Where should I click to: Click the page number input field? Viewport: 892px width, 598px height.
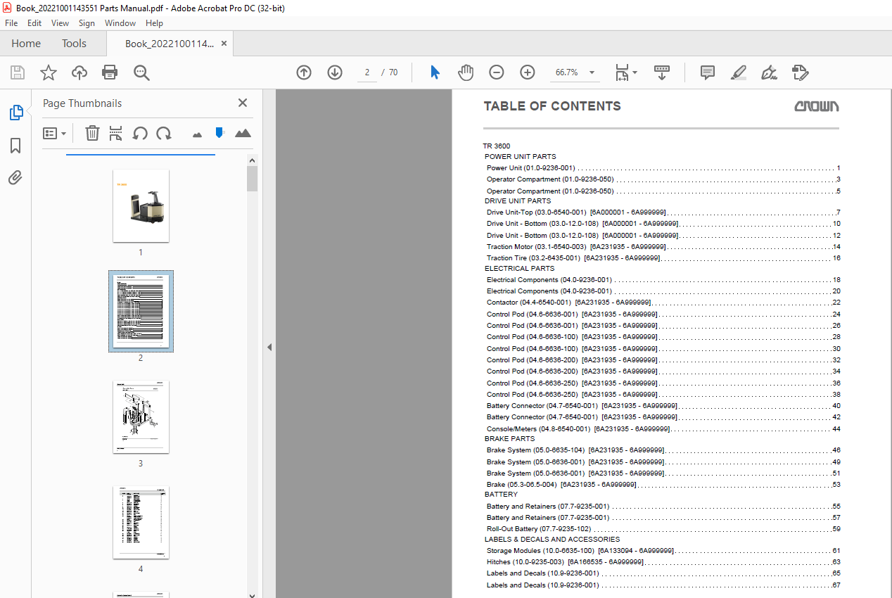click(x=367, y=72)
